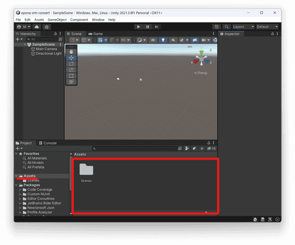Toggle scene lighting bulb

pyautogui.click(x=163, y=40)
